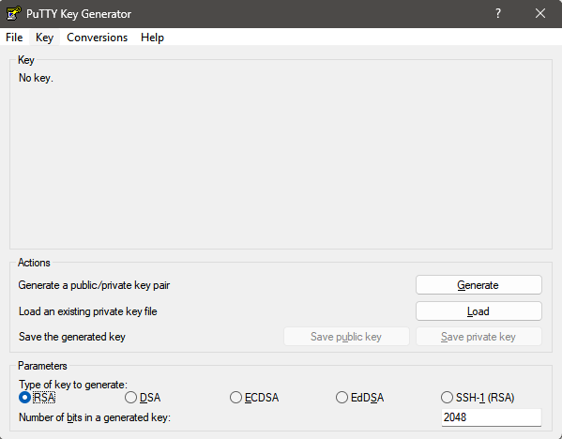
Task: Click the PuTTY Key Generator title bar icon
Action: [14, 14]
